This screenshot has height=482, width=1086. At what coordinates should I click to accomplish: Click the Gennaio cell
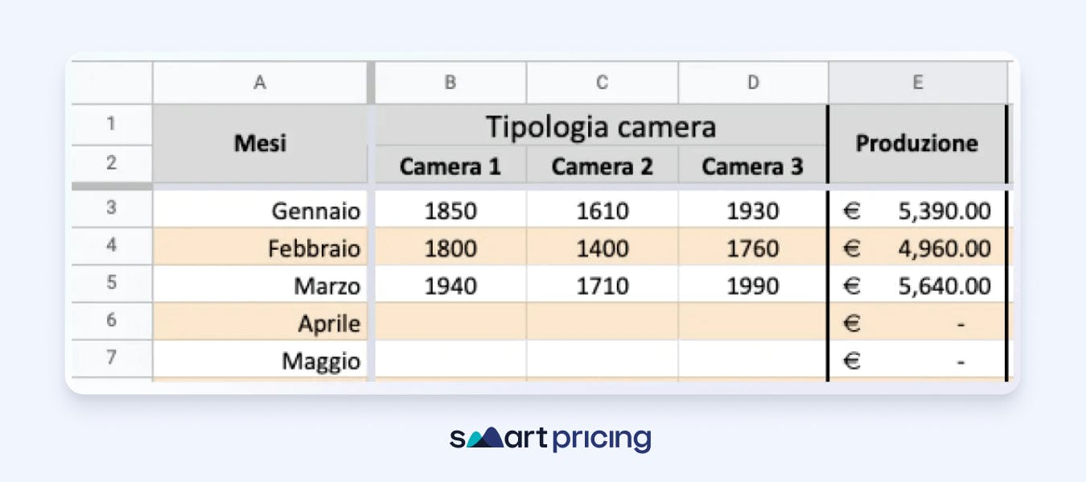click(259, 210)
